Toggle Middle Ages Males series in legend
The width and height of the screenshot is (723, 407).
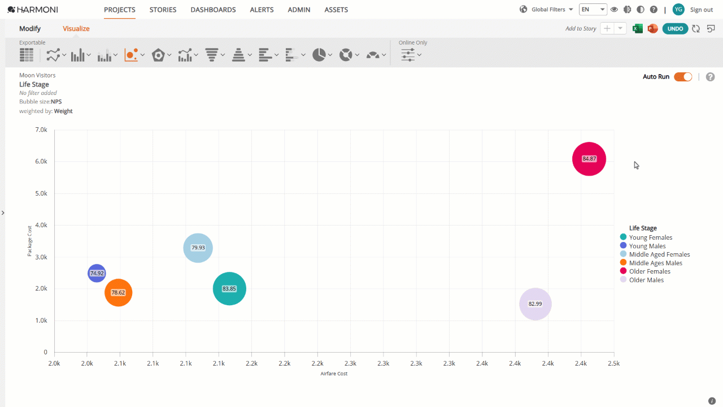[x=651, y=263]
